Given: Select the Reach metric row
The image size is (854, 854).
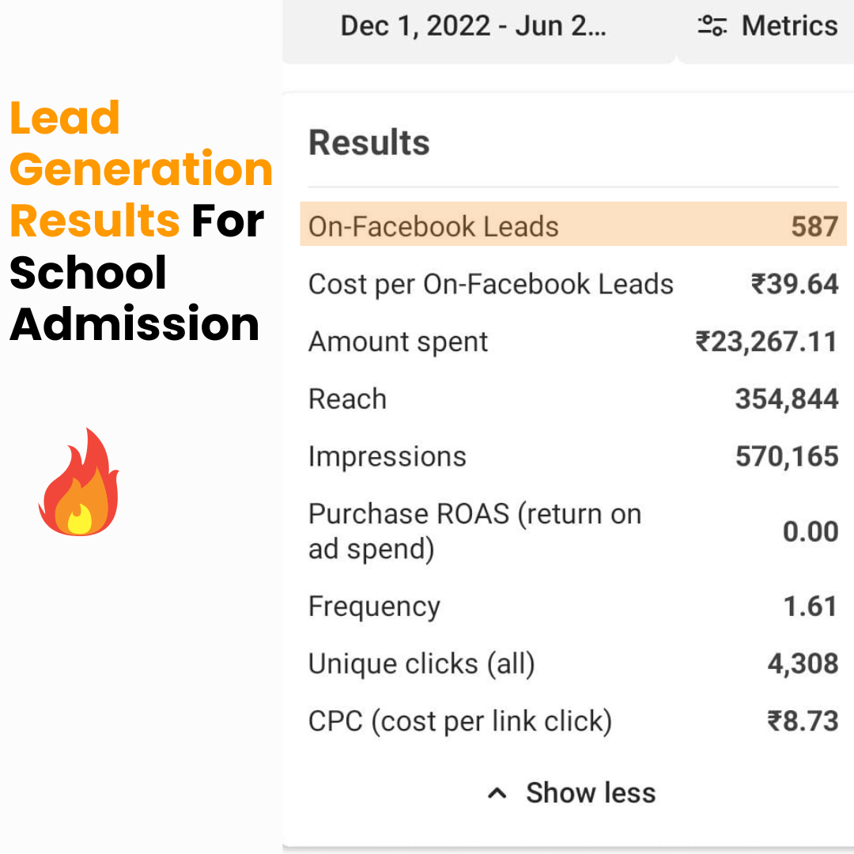Looking at the screenshot, I should click(573, 399).
